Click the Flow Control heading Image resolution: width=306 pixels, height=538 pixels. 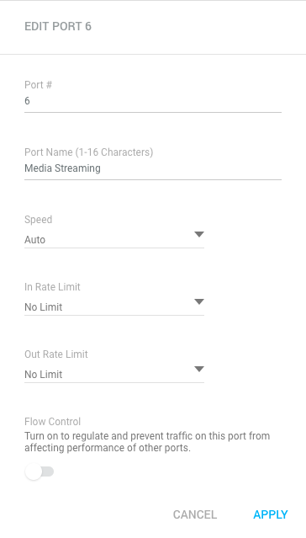pos(52,421)
